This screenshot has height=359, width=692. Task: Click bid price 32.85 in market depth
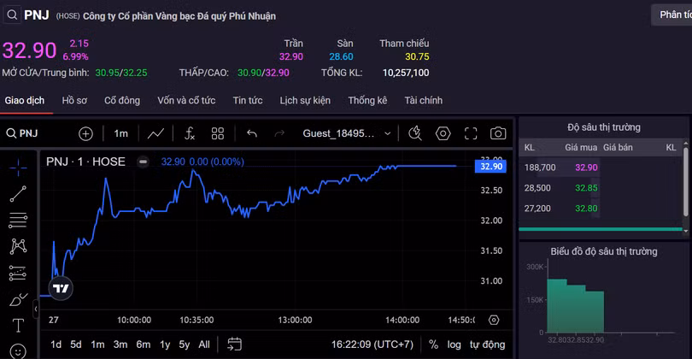586,188
